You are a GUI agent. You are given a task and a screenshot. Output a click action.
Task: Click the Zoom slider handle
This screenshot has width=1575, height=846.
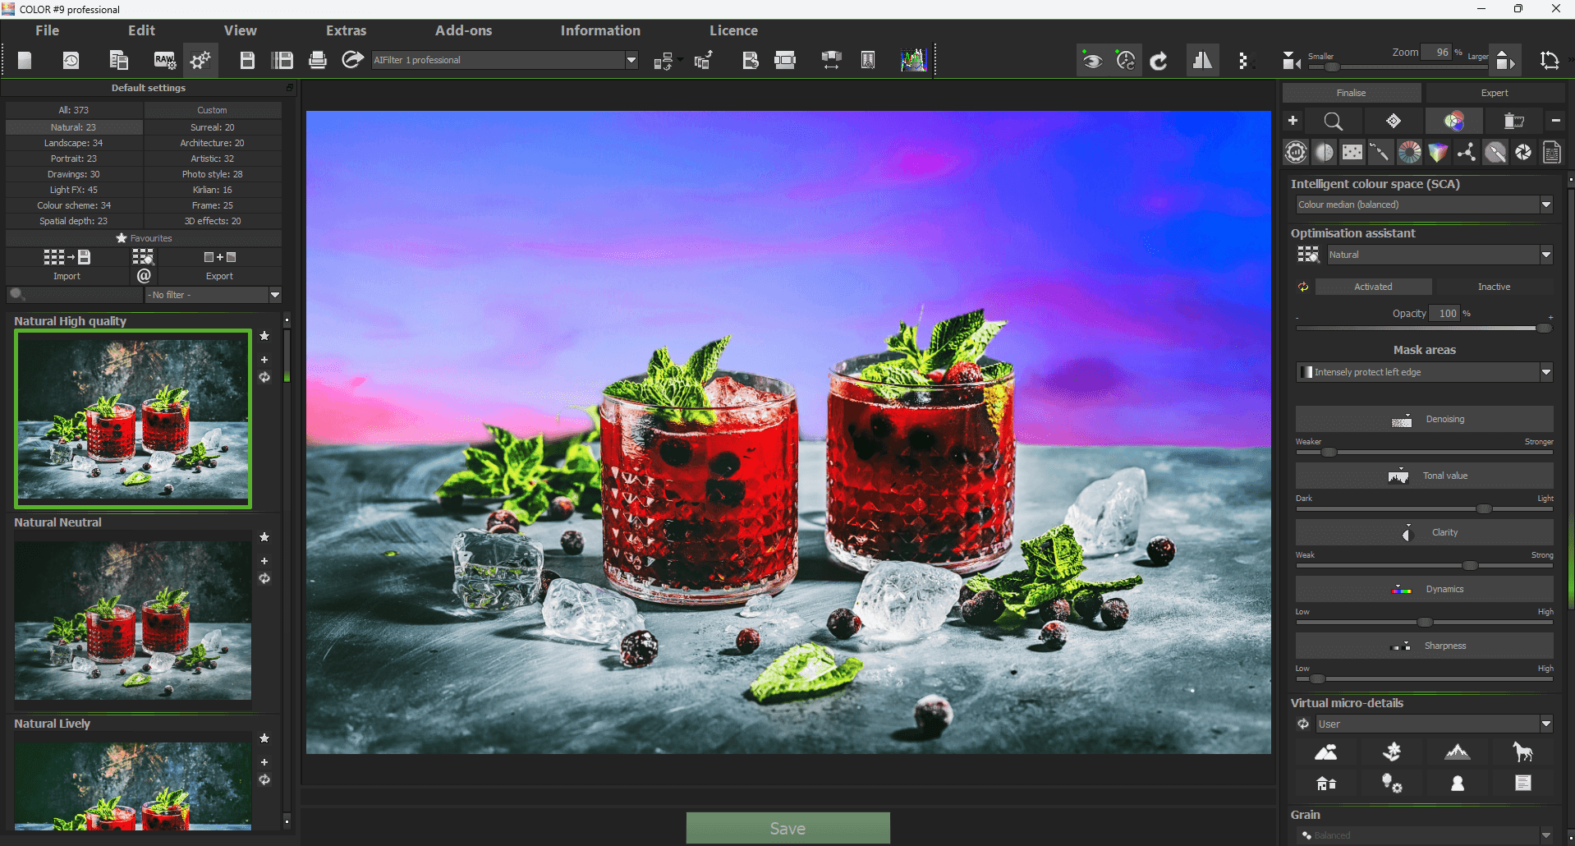point(1332,67)
